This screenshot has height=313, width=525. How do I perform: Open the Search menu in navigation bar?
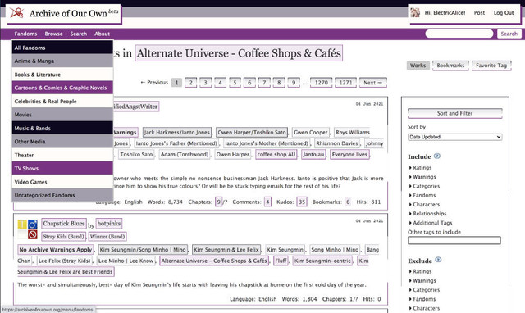coord(79,34)
